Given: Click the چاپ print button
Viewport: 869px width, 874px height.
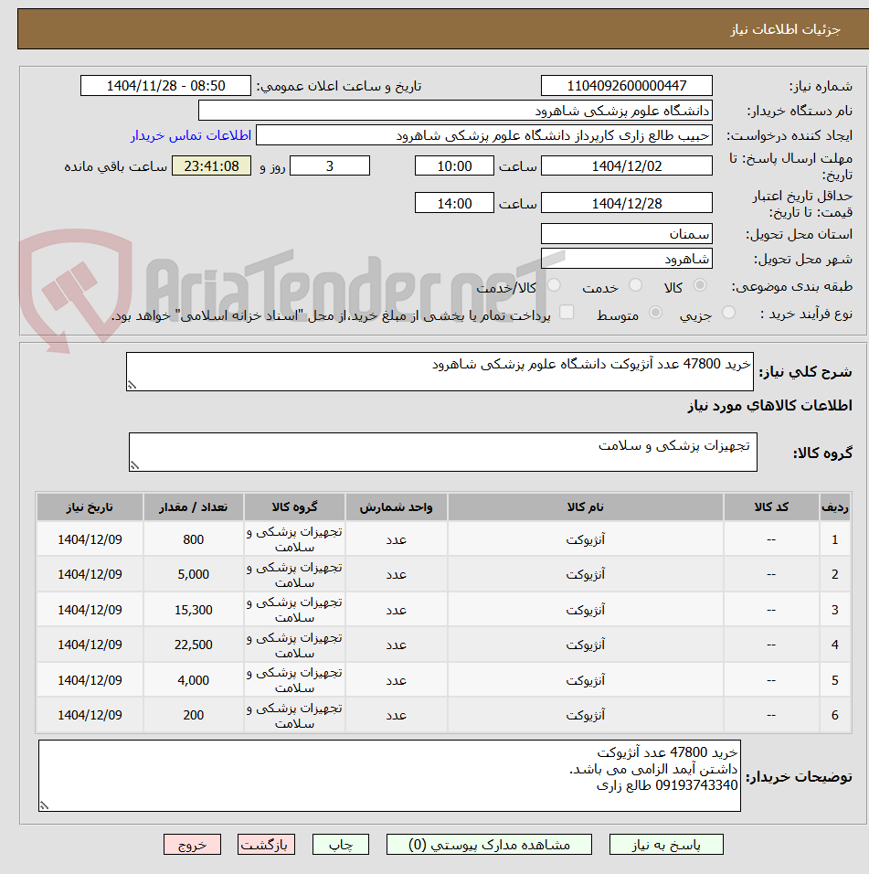Looking at the screenshot, I should 340,845.
